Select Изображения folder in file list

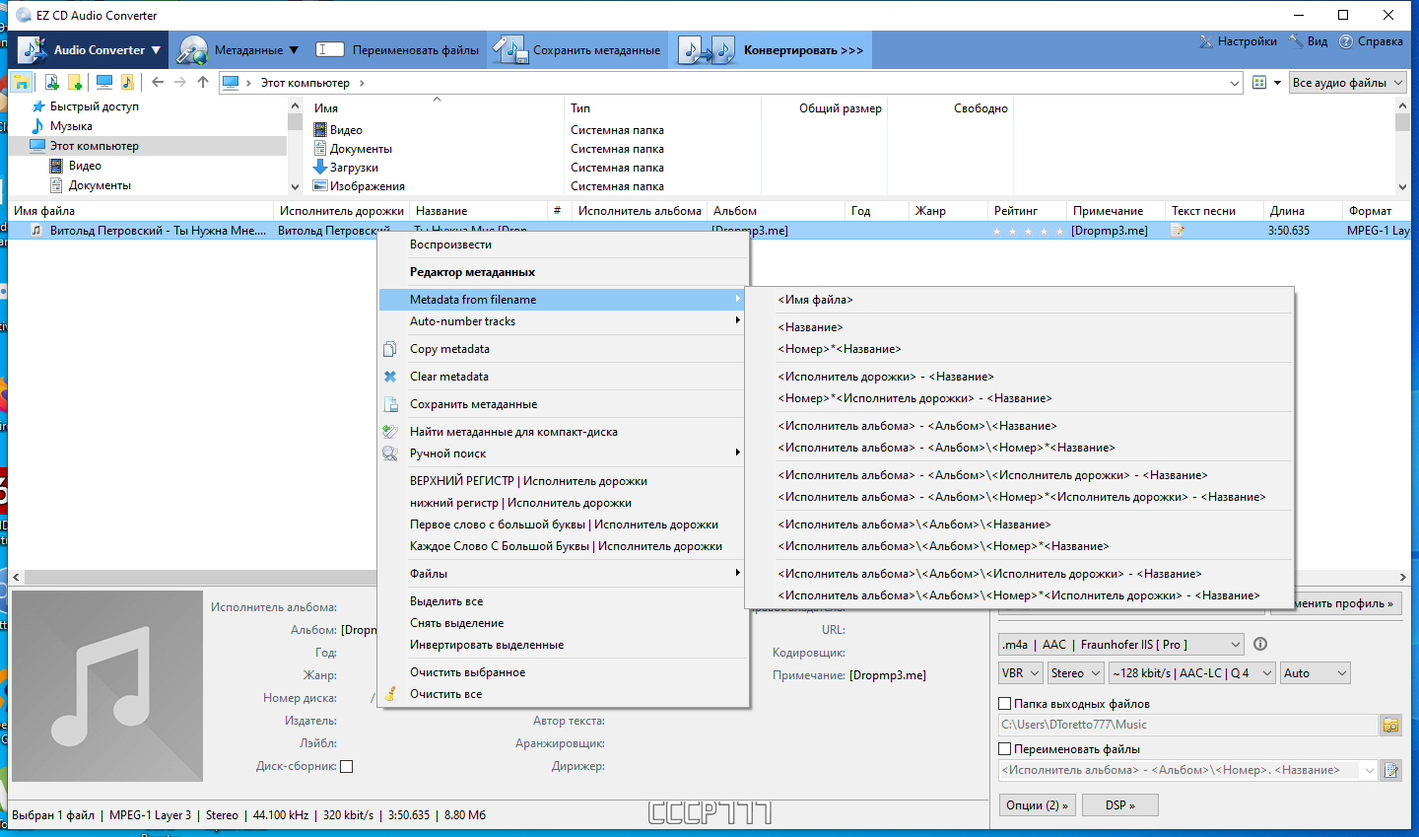point(367,186)
